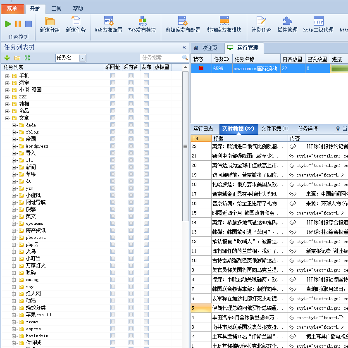Open Web发布配置 from the toolbar
The height and width of the screenshot is (348, 348).
tap(109, 21)
